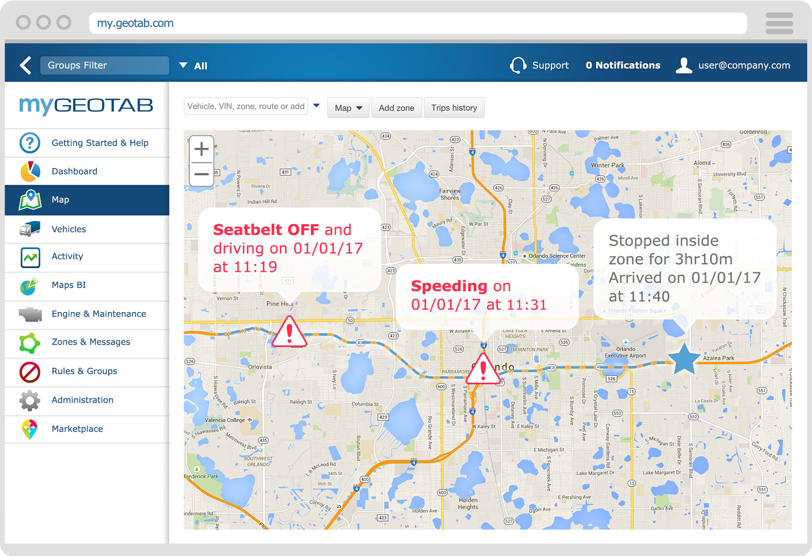Open the search box dropdown arrow
This screenshot has width=812, height=556.
(316, 106)
